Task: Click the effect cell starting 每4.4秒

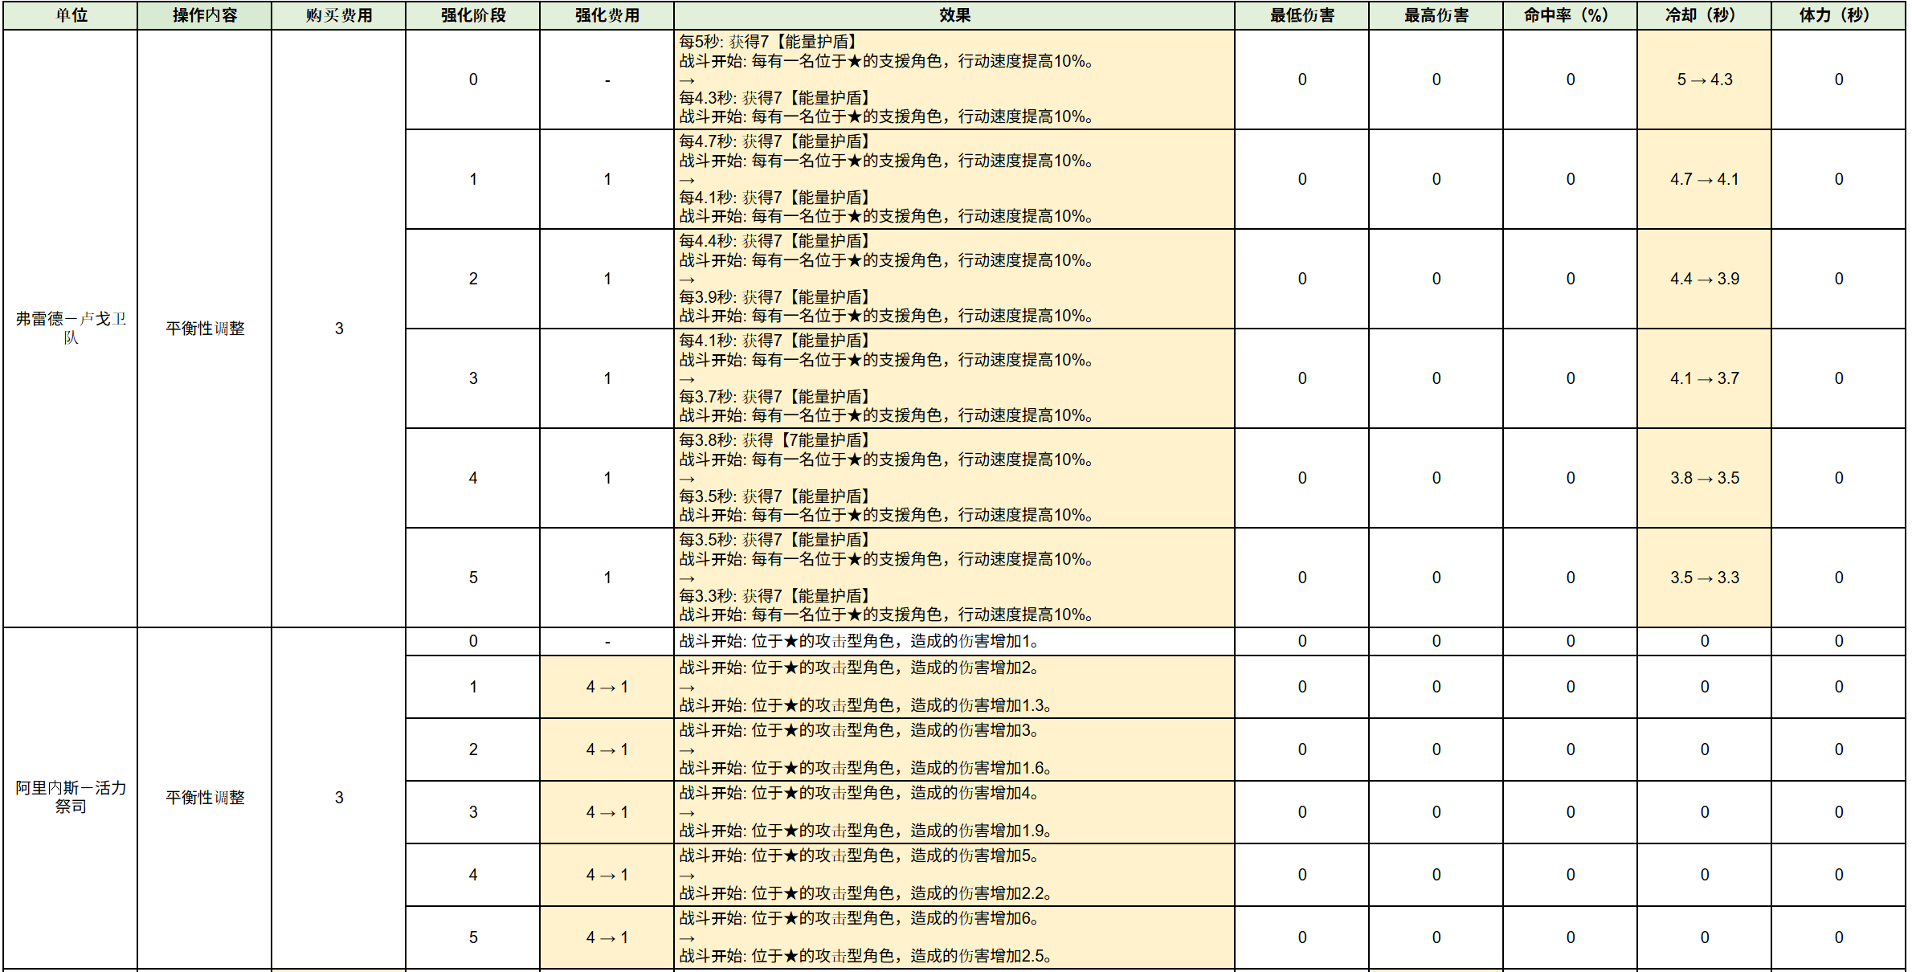Action: 954,279
